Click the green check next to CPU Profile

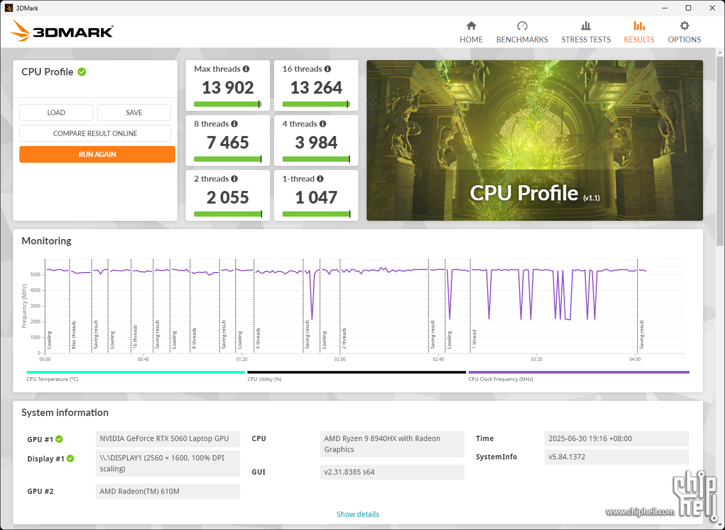click(x=82, y=72)
